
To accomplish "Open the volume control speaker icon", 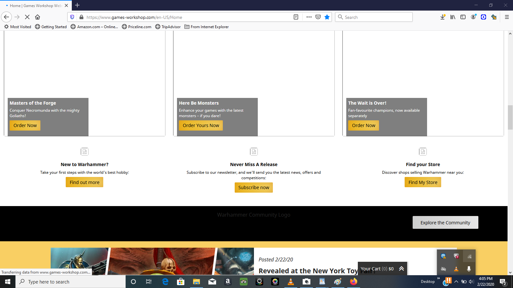I will 471,282.
